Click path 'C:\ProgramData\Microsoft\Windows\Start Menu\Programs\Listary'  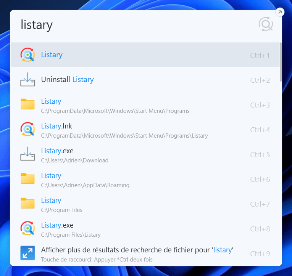click(x=124, y=136)
